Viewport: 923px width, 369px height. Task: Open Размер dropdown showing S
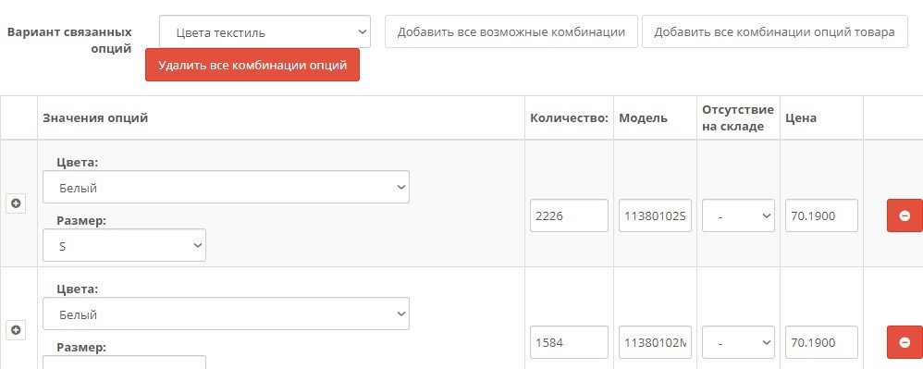(124, 245)
